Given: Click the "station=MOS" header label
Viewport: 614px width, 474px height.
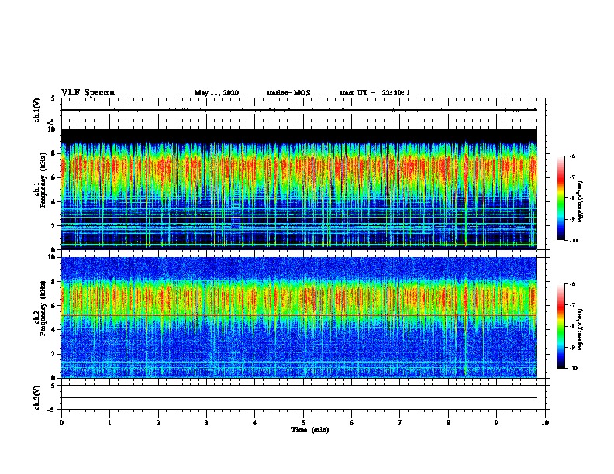Looking at the screenshot, I should tap(288, 93).
